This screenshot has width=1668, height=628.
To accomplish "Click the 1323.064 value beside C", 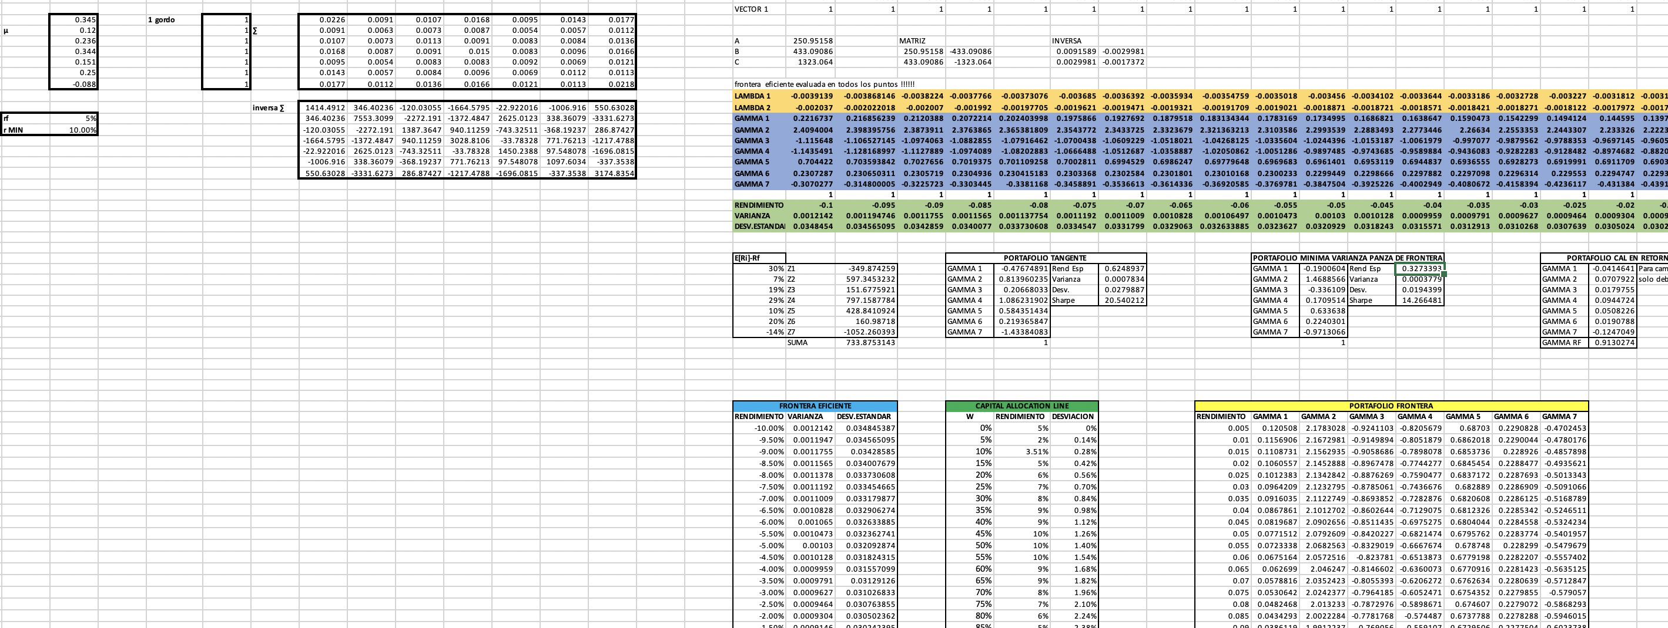I will tap(809, 62).
